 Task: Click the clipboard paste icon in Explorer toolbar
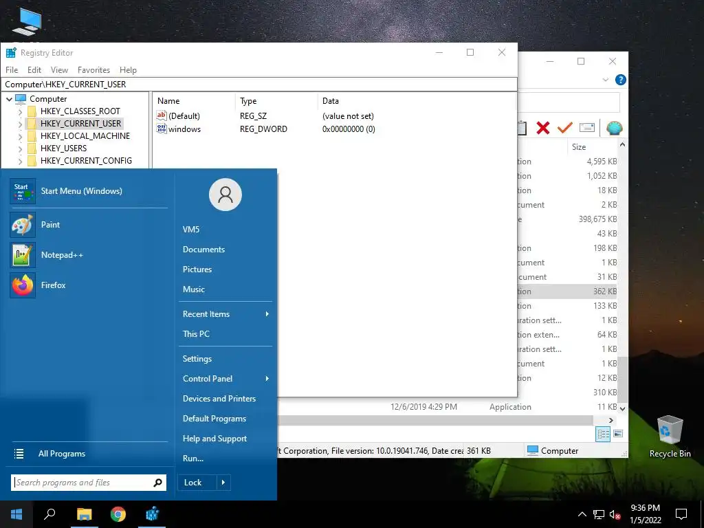(522, 128)
